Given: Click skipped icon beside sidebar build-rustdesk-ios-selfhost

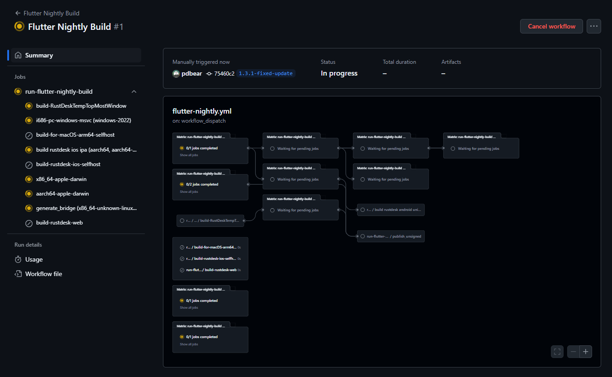Looking at the screenshot, I should point(29,164).
